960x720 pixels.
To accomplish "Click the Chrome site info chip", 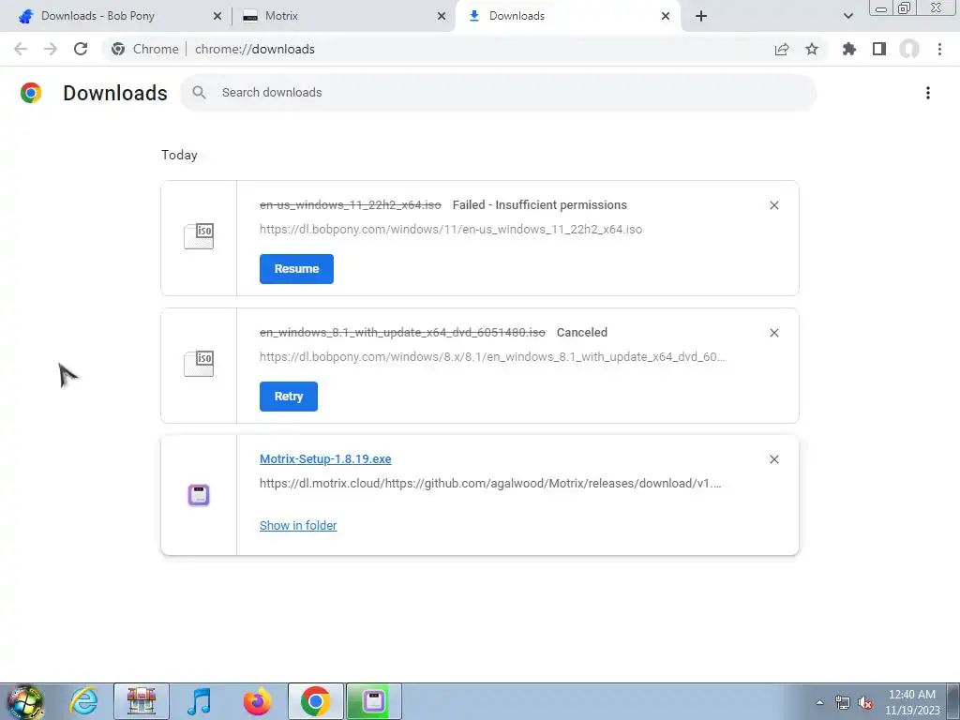I will (x=145, y=49).
